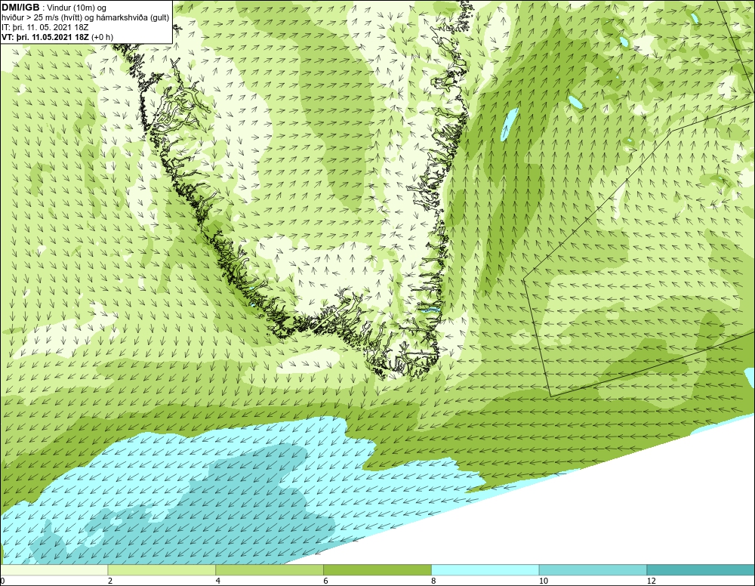
Task: Click the 2–4 m/s light green legend swatch
Action: (162, 570)
